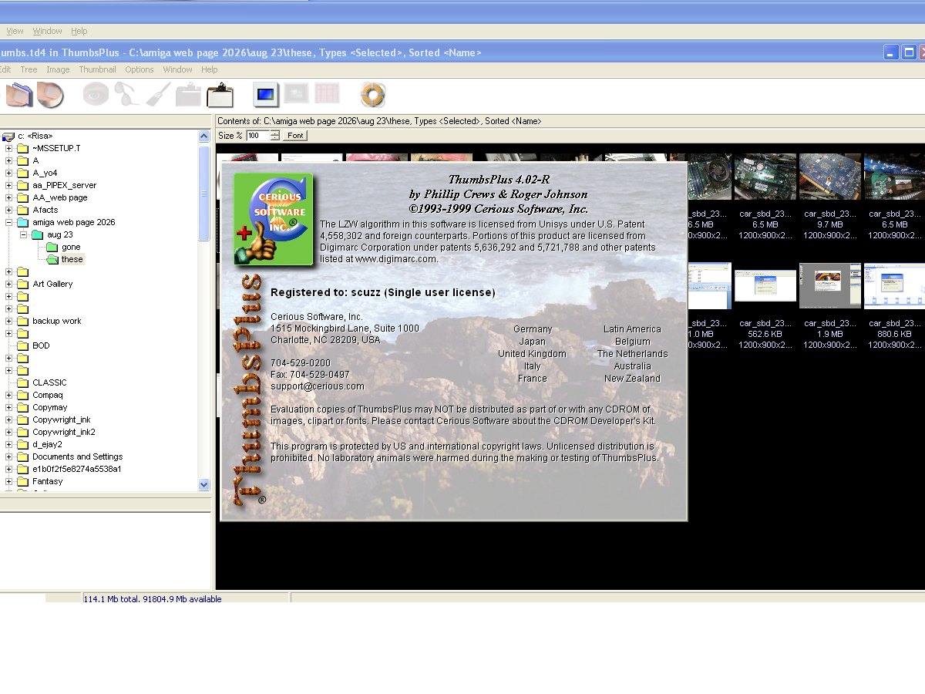Open the Options menu
Viewport: 925px width, 694px height.
140,69
